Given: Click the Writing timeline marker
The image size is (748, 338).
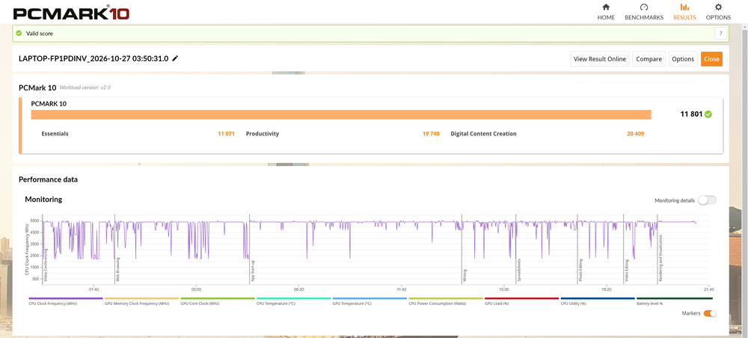Looking at the screenshot, I should pyautogui.click(x=465, y=275).
